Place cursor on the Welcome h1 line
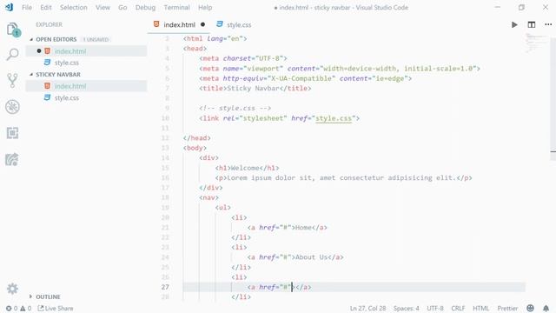The height and width of the screenshot is (313, 556). pyautogui.click(x=247, y=168)
